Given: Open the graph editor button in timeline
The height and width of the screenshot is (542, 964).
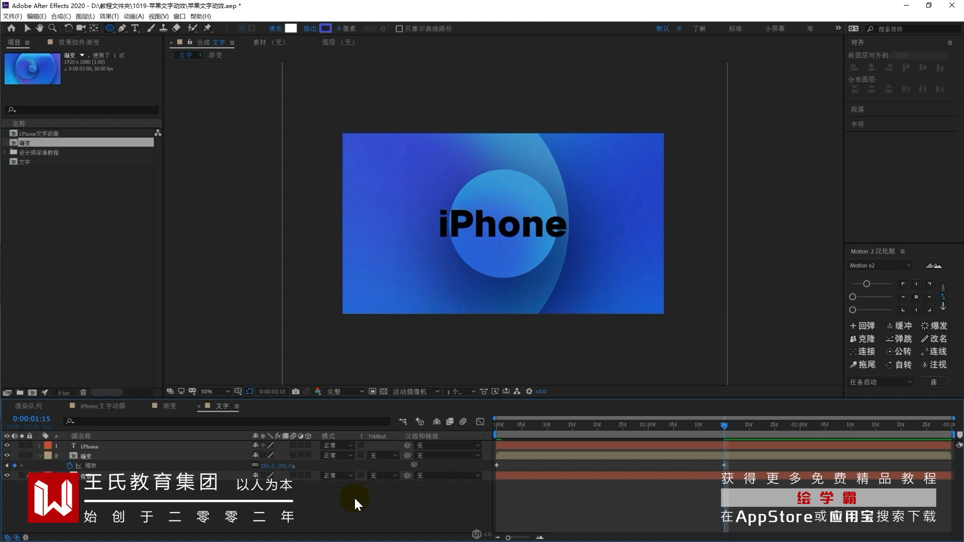Looking at the screenshot, I should coord(480,422).
